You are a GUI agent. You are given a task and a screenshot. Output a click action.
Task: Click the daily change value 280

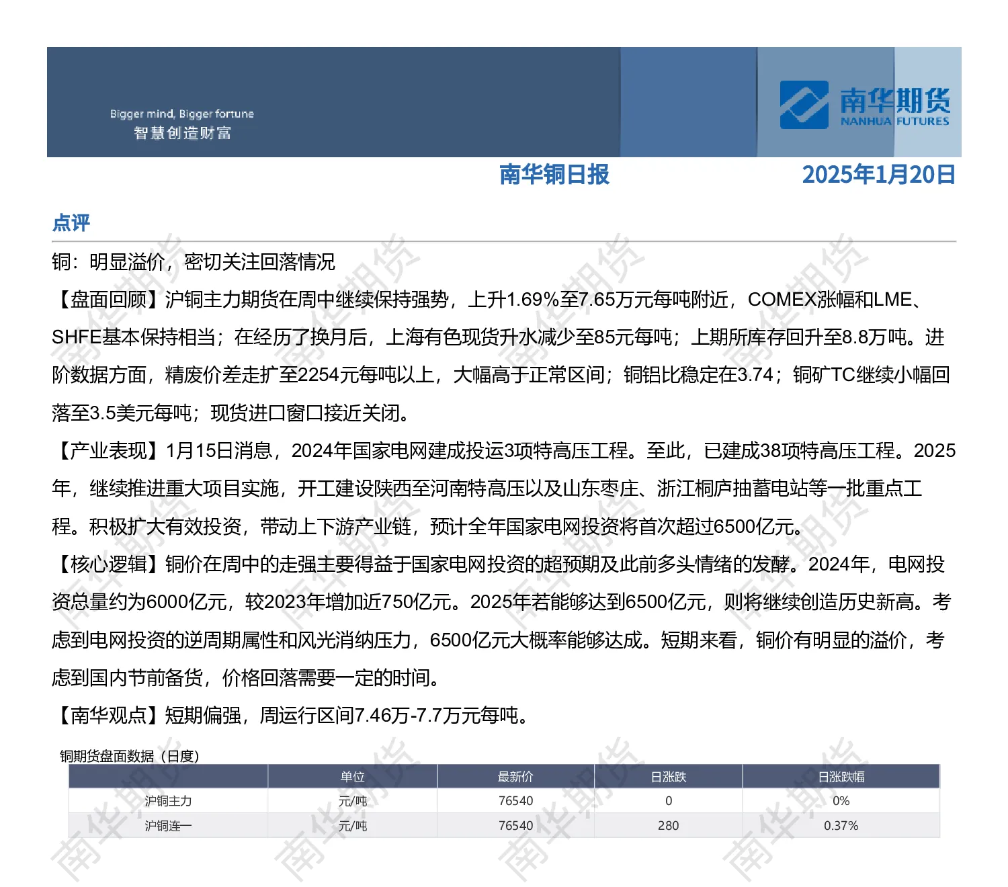tap(669, 826)
